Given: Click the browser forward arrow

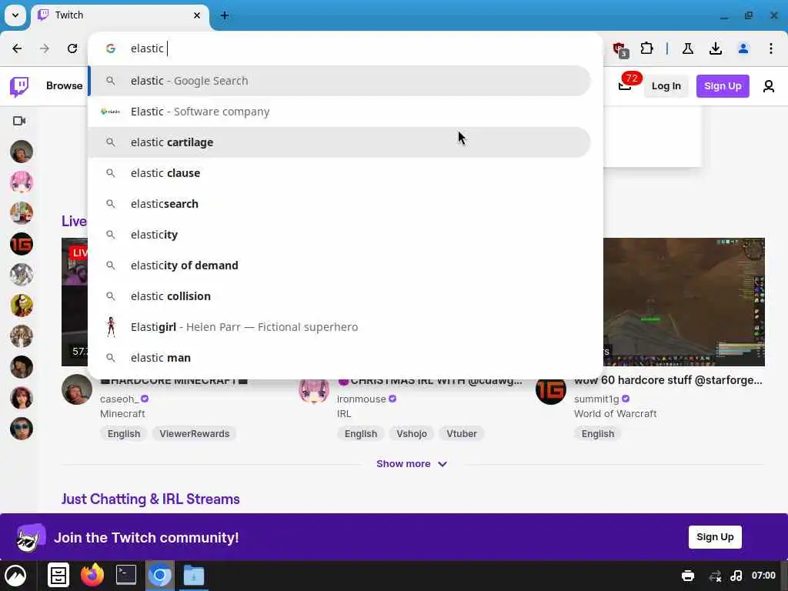Looking at the screenshot, I should tap(45, 48).
